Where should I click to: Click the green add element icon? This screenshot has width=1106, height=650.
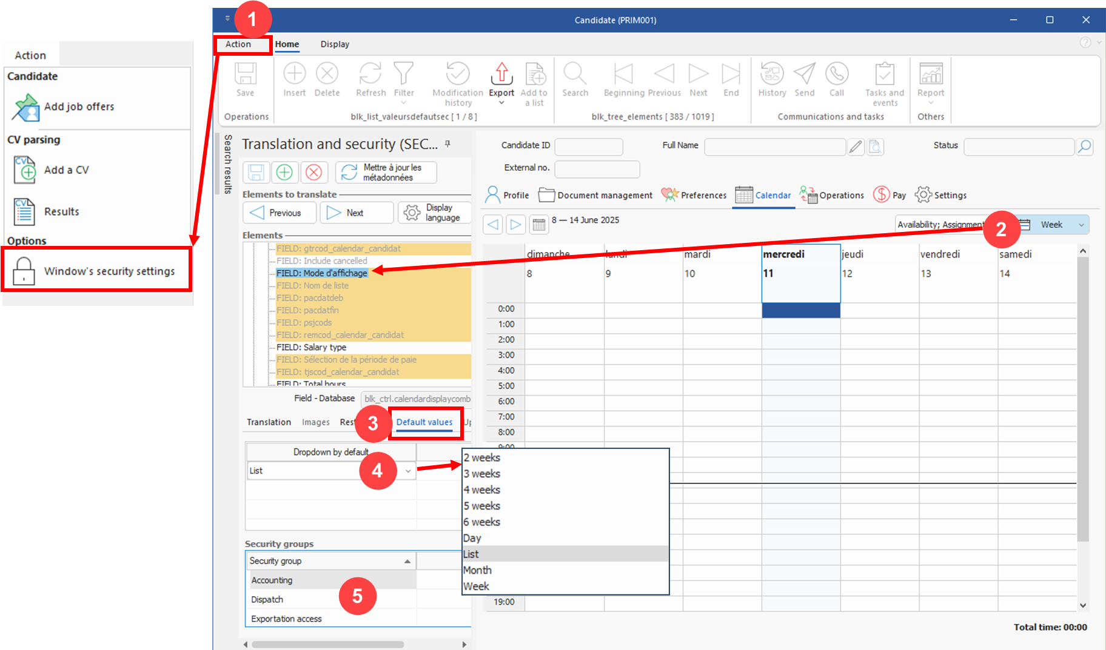(284, 173)
